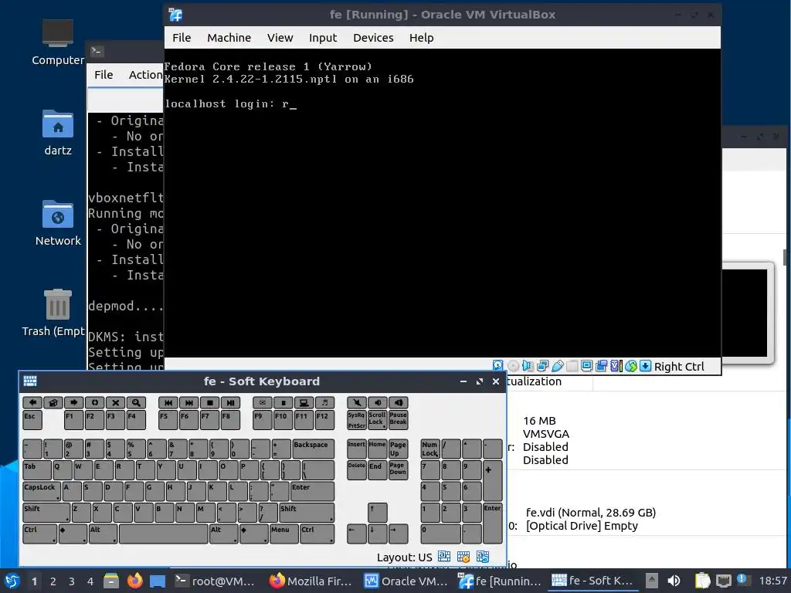
Task: Click the display indicator in VM status bar
Action: (x=587, y=365)
